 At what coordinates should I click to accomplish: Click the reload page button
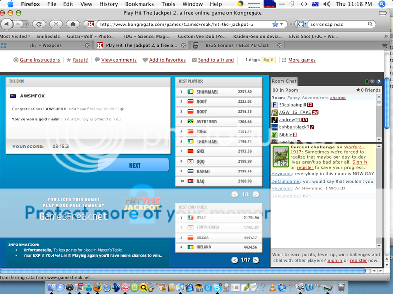click(x=39, y=24)
